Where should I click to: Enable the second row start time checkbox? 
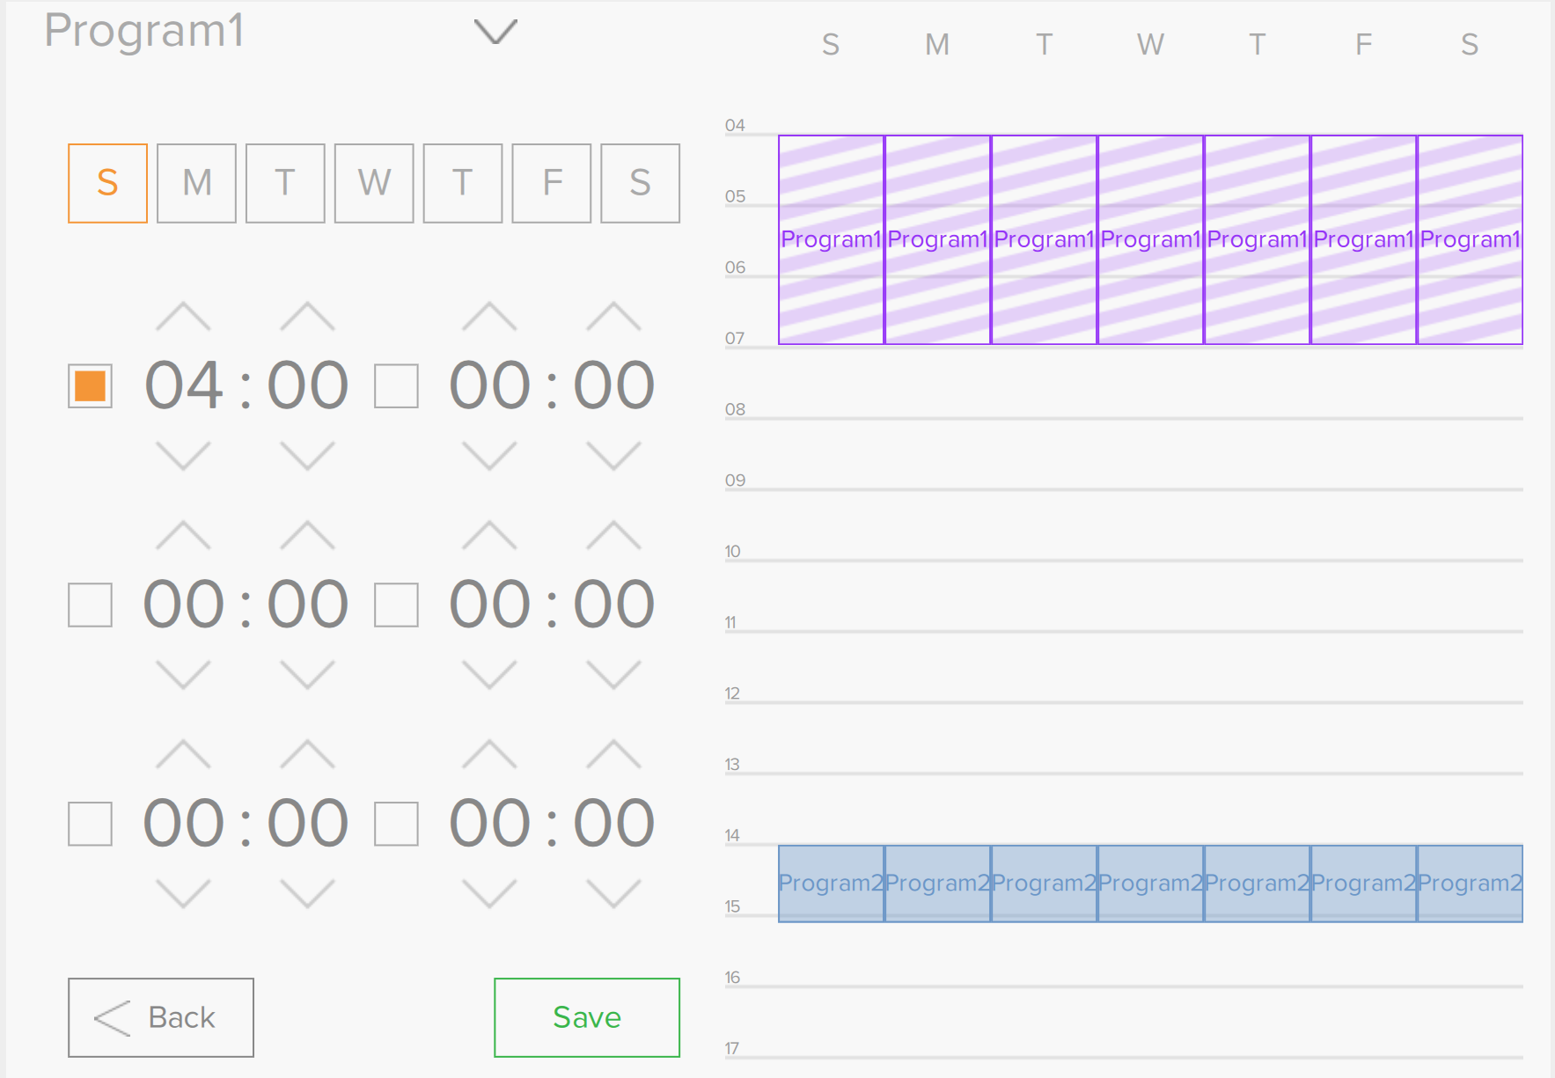pyautogui.click(x=90, y=605)
